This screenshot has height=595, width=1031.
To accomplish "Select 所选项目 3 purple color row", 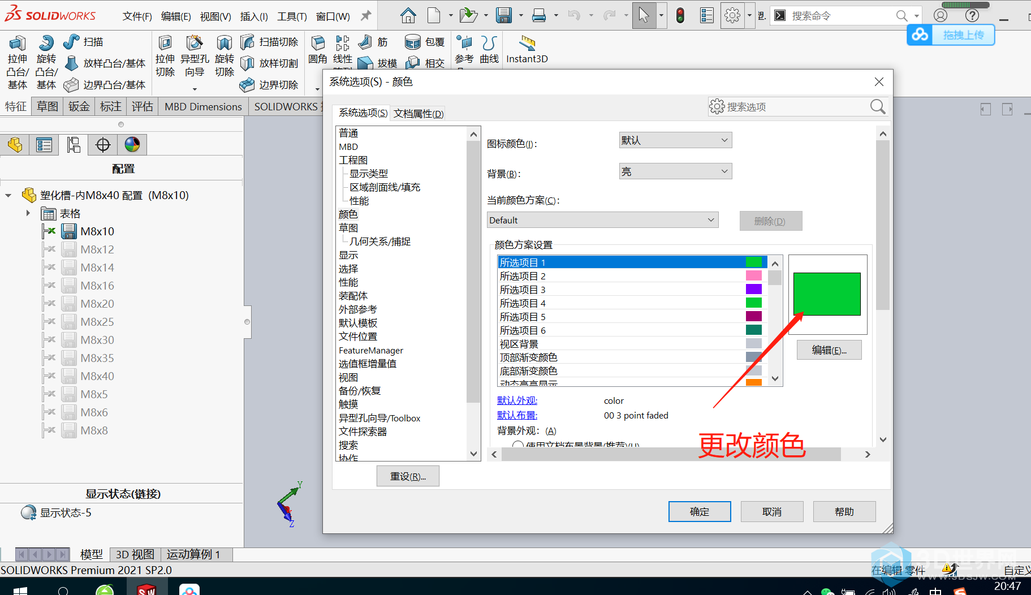I will pos(632,290).
